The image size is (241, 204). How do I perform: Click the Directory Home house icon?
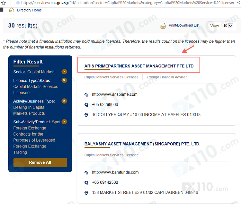click(11, 10)
